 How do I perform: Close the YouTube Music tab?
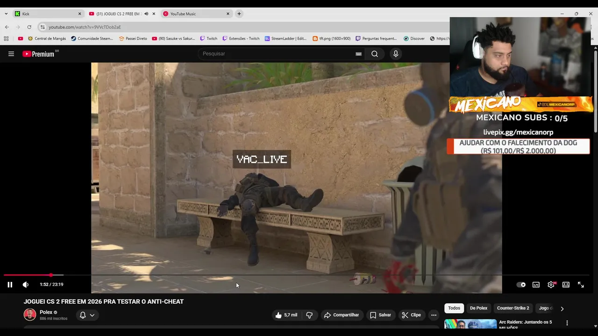pyautogui.click(x=228, y=14)
